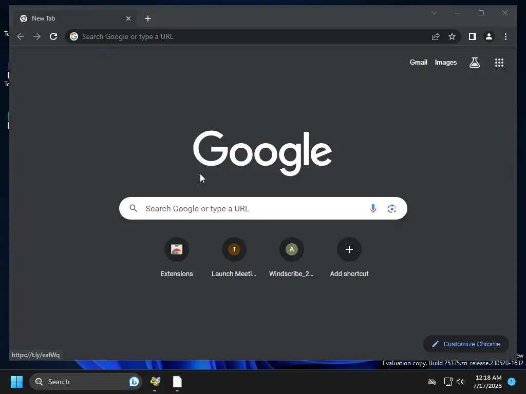Screen dimensions: 526x394
Task: Open Gmail link
Action: pyautogui.click(x=418, y=62)
